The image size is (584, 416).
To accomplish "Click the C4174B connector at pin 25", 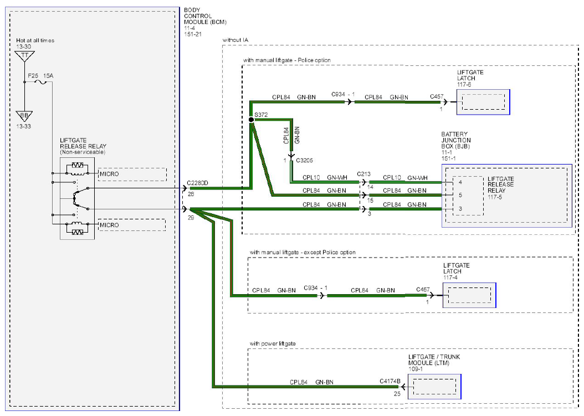I will 403,387.
